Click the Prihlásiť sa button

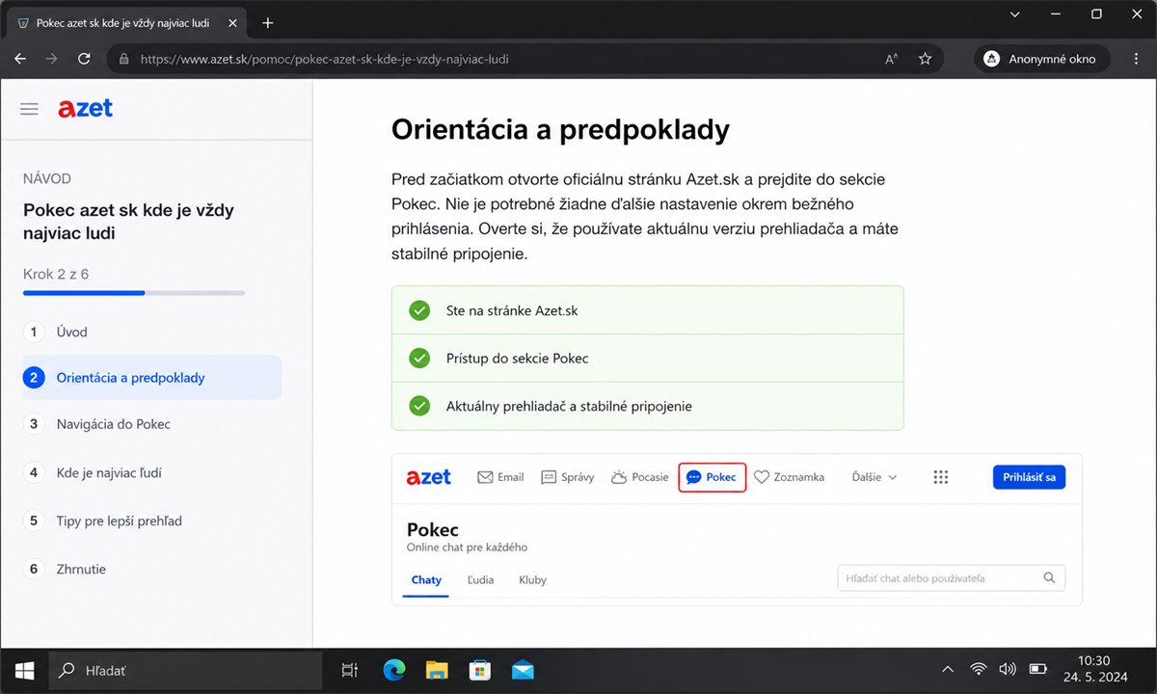point(1029,477)
